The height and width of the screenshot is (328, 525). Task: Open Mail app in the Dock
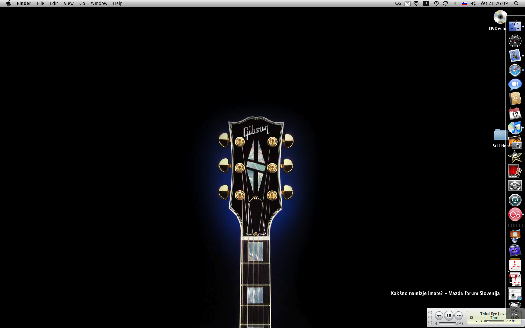tap(515, 56)
